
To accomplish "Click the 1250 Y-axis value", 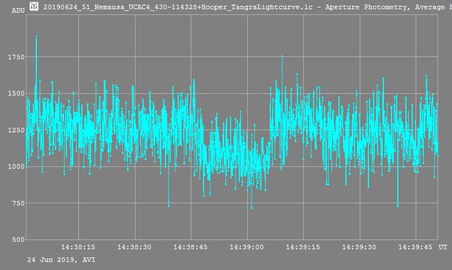I will [16, 130].
